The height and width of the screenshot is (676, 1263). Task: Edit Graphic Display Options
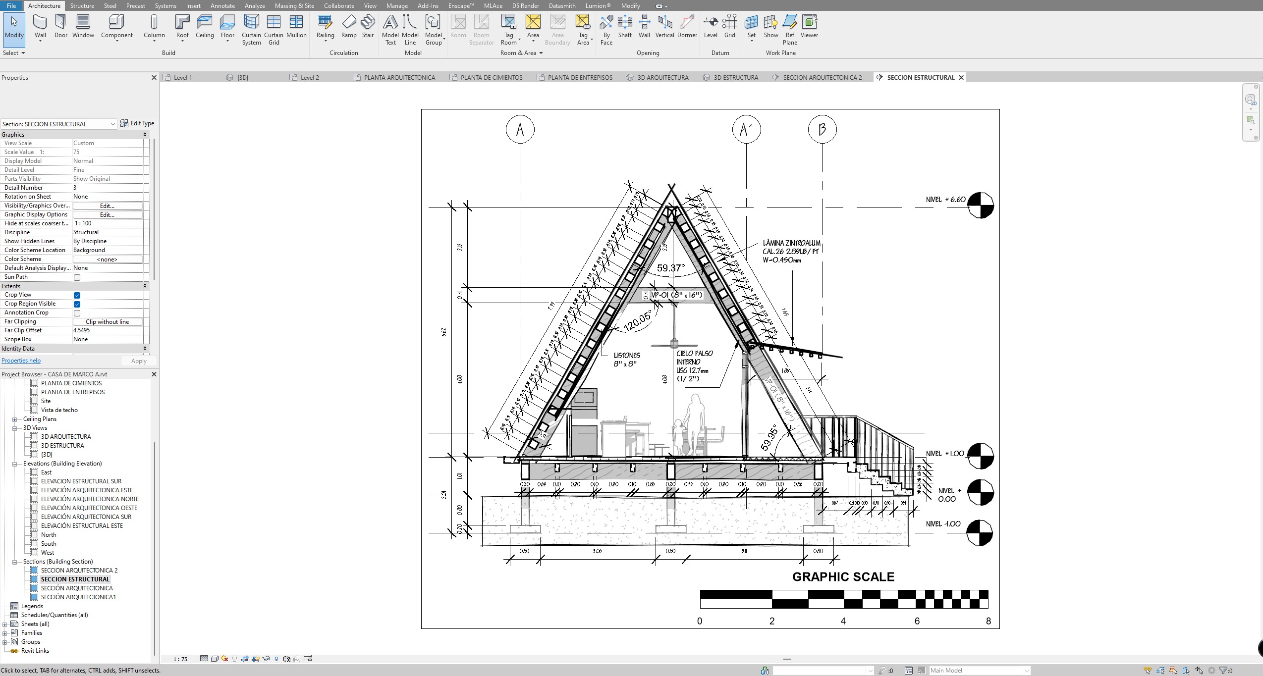pos(108,214)
